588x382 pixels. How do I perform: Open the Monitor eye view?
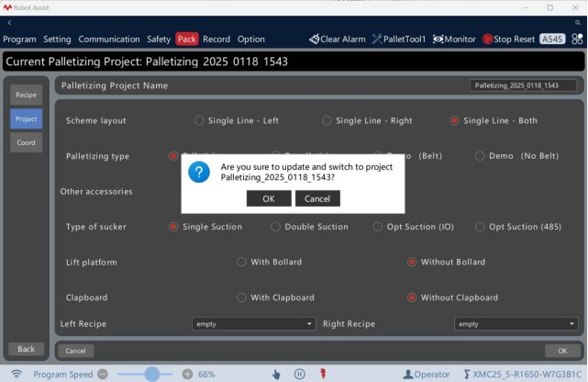point(454,39)
